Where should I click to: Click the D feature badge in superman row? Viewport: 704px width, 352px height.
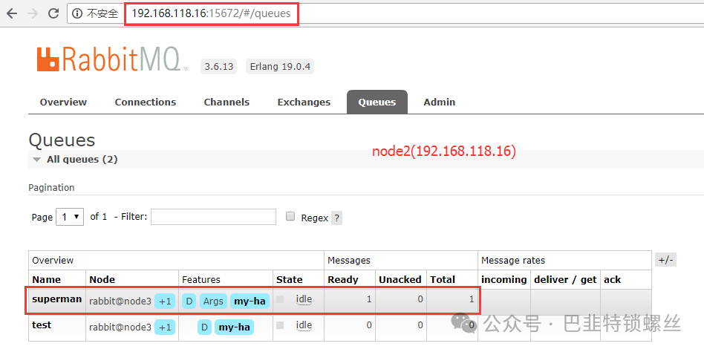[189, 302]
